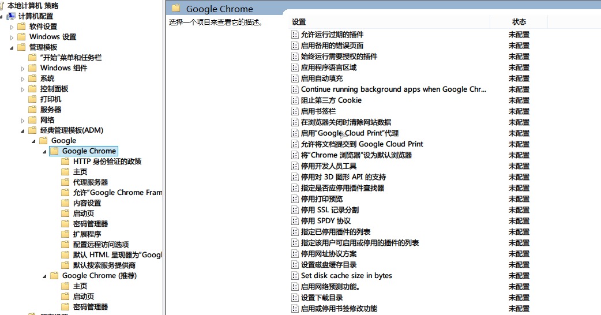601x315 pixels.
Task: Click the folder icon beside Windows 设置
Action: pyautogui.click(x=22, y=37)
